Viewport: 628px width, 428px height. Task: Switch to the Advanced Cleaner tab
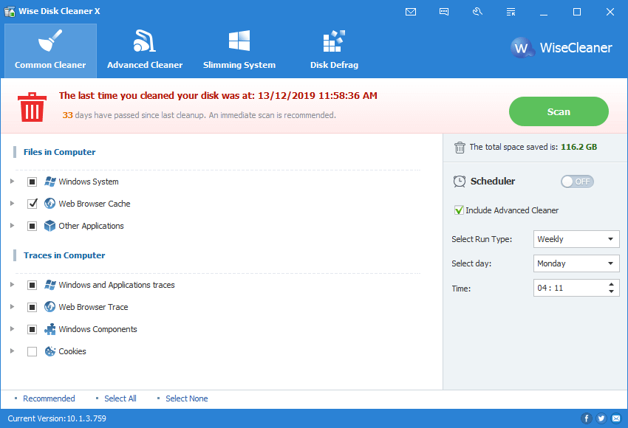click(x=145, y=50)
